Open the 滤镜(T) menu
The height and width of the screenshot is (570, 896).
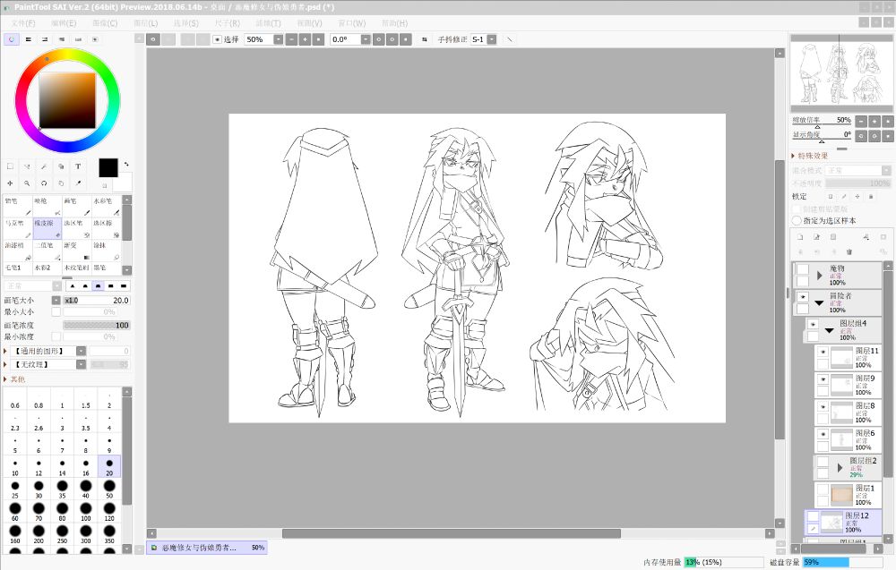pos(270,22)
